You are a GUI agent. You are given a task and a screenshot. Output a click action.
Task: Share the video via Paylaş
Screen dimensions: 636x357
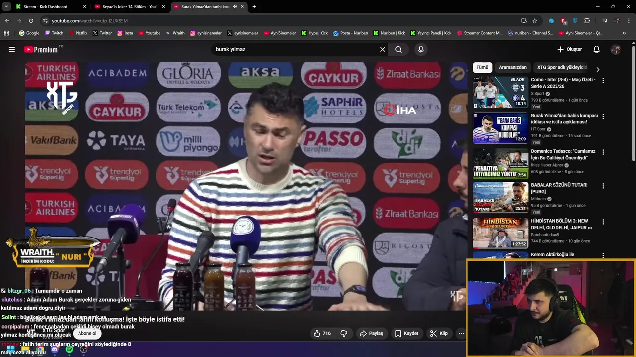pyautogui.click(x=371, y=333)
